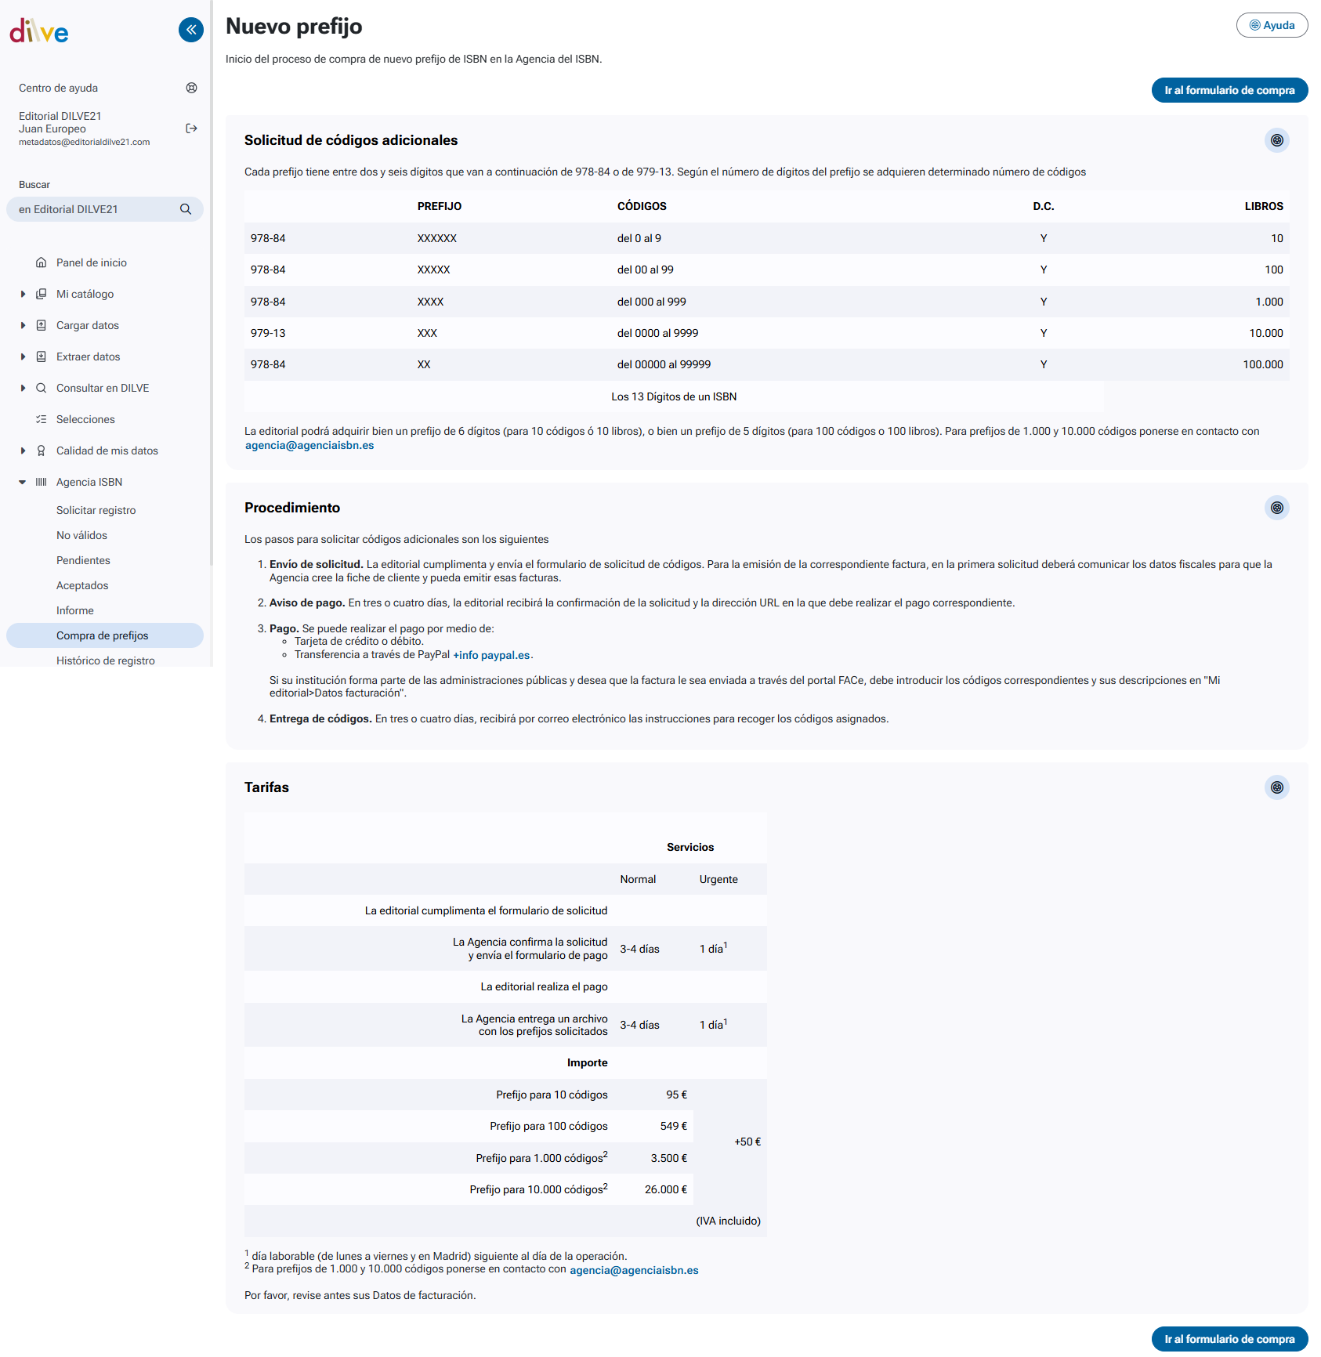Expand the Cargar datos menu arrow
This screenshot has height=1357, width=1321.
pos(23,325)
